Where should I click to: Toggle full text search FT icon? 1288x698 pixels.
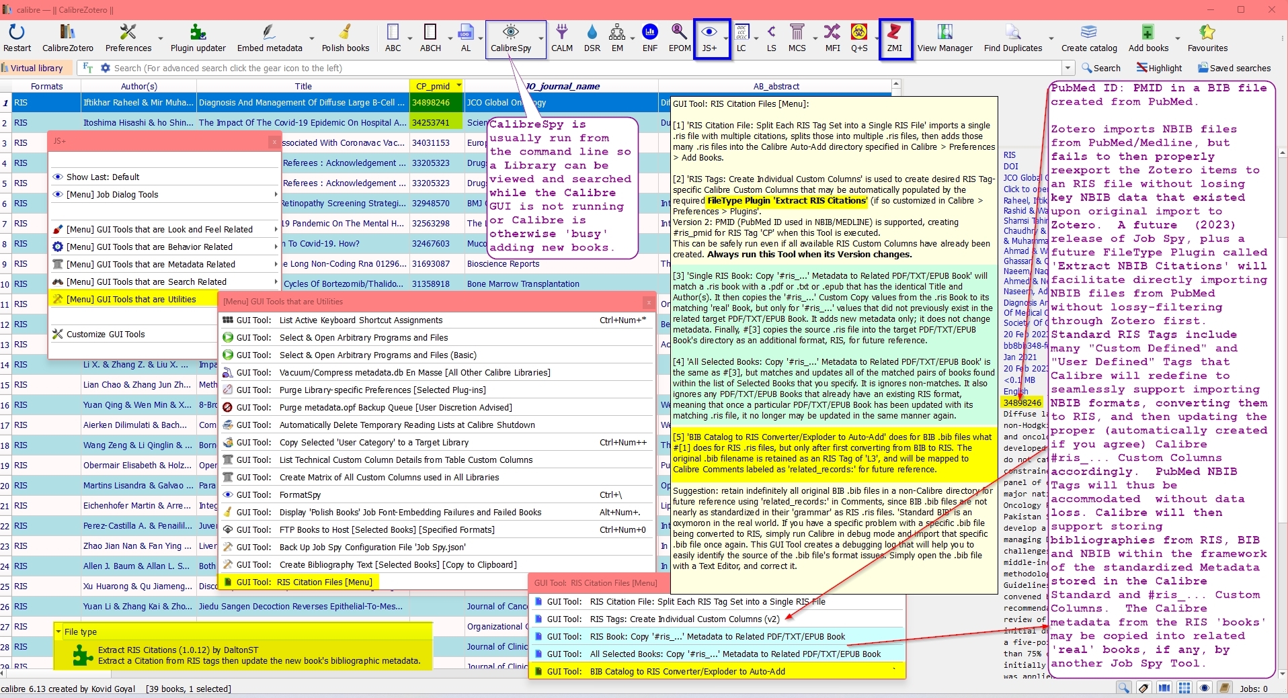pyautogui.click(x=87, y=68)
